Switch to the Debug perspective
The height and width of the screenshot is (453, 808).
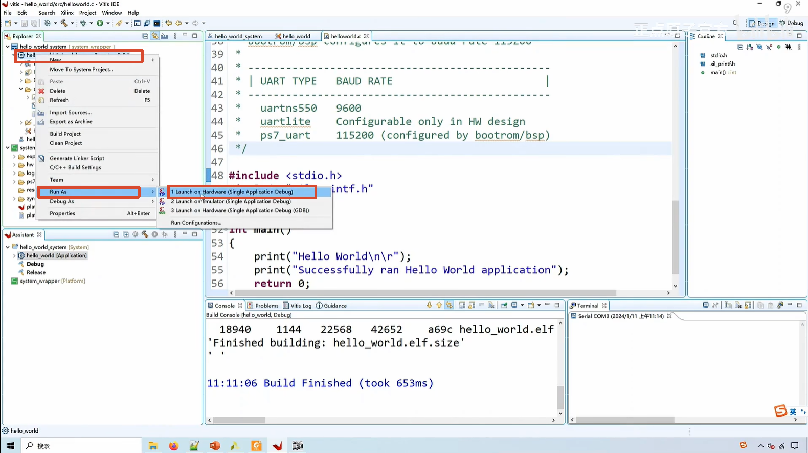point(791,23)
